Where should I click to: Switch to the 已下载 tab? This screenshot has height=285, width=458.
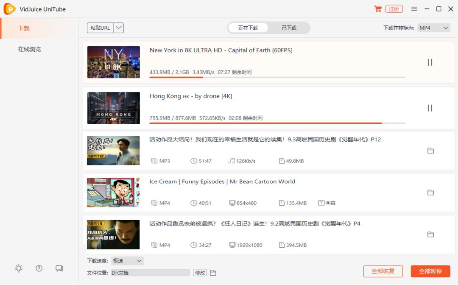289,28
